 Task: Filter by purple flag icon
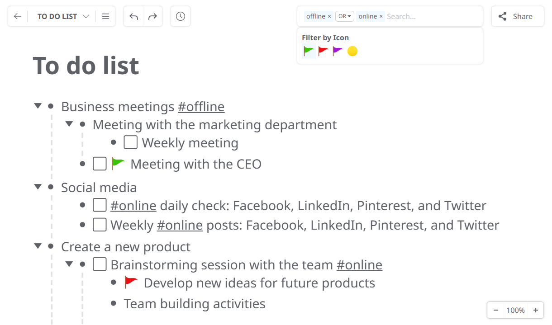338,51
